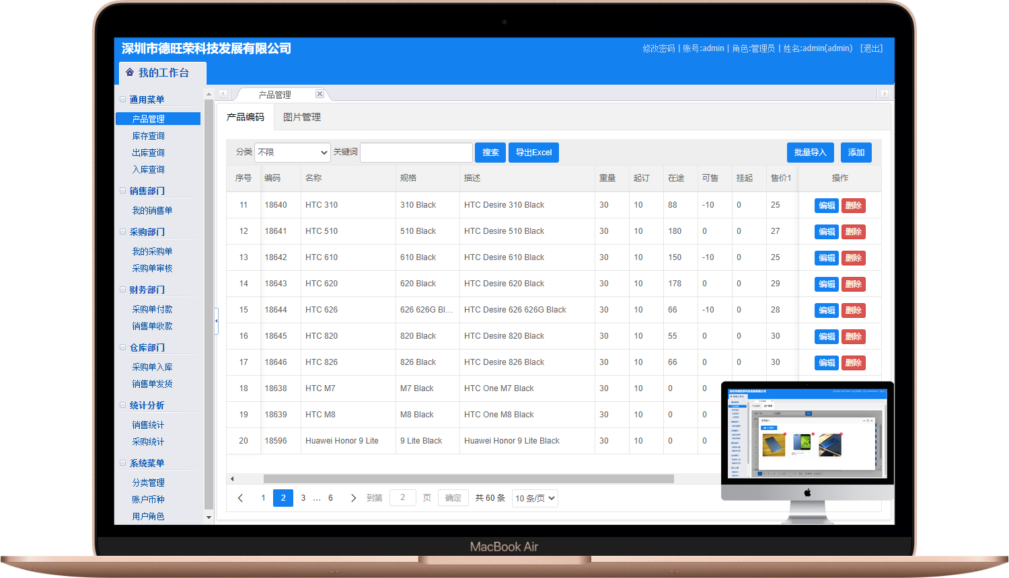Switch to the 图片管理 tab
The width and height of the screenshot is (1009, 578).
302,117
